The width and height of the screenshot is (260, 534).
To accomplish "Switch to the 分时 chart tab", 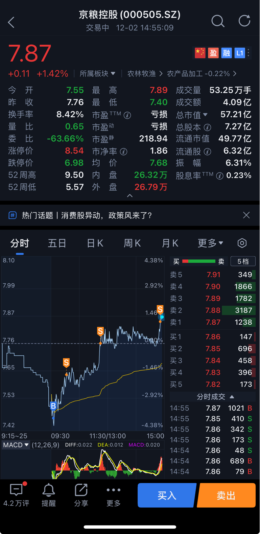I will click(x=20, y=243).
